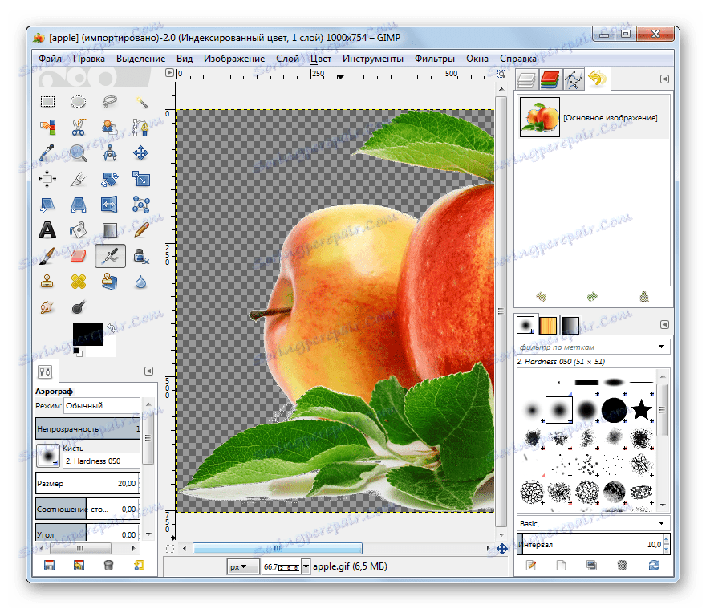Select the Heal bandage tool
Screen dimensions: 706x609
78,282
